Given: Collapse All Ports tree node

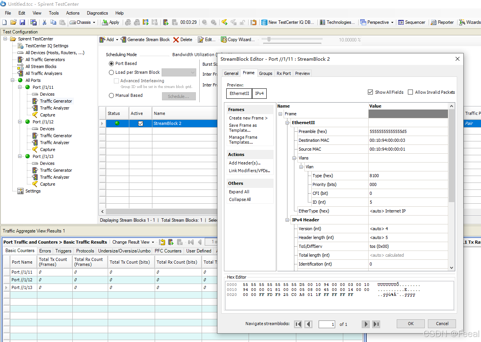Looking at the screenshot, I should (13, 80).
